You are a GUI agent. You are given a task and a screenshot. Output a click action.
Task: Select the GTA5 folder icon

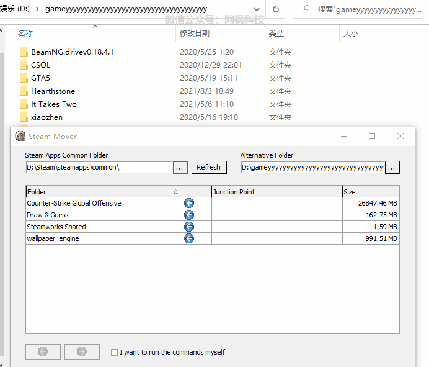tap(24, 78)
